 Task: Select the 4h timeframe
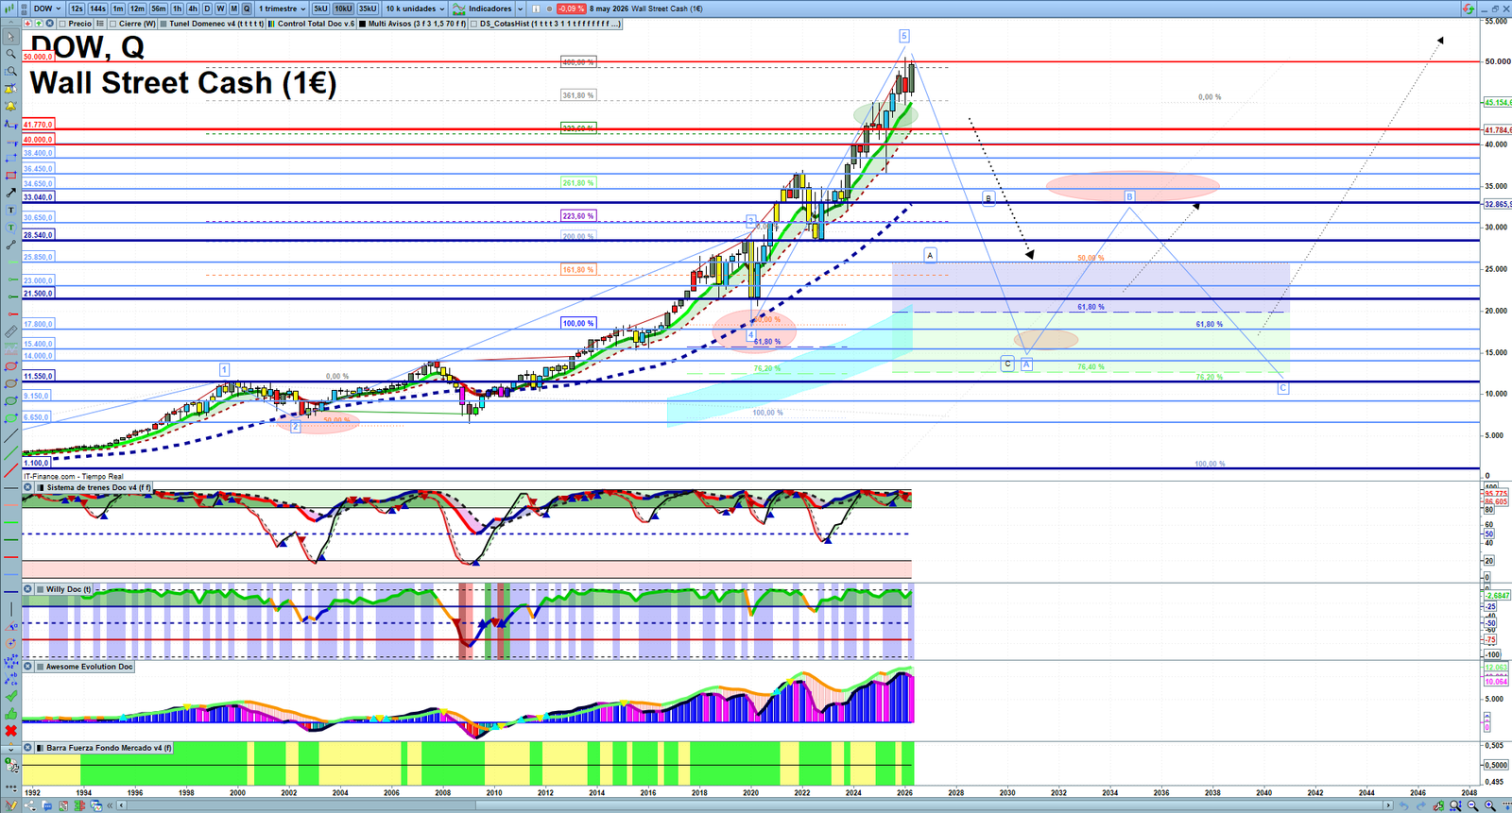(x=193, y=8)
